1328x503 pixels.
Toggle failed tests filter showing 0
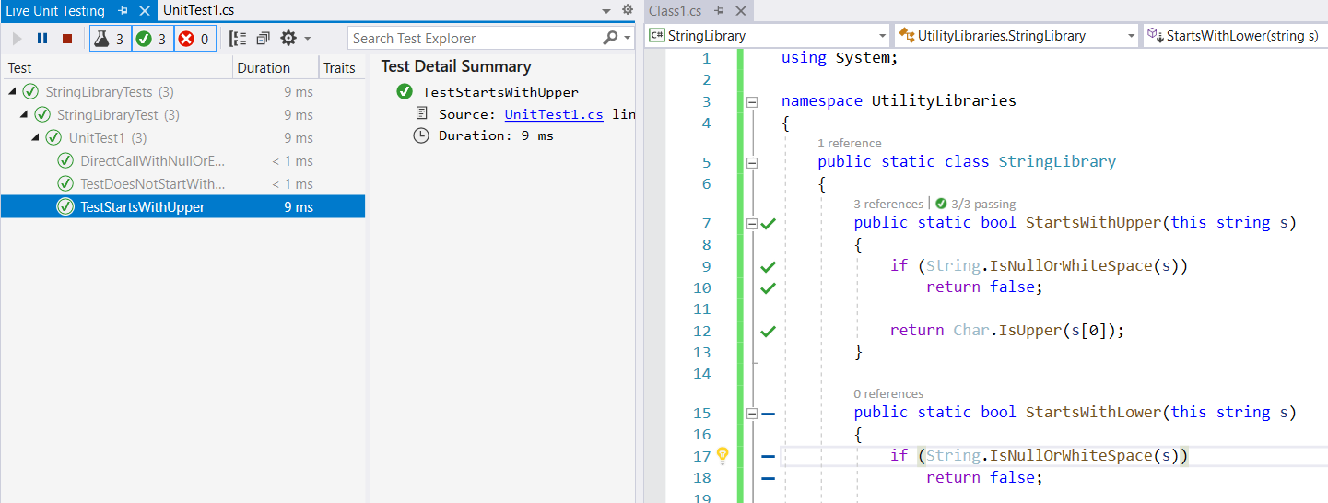point(194,39)
